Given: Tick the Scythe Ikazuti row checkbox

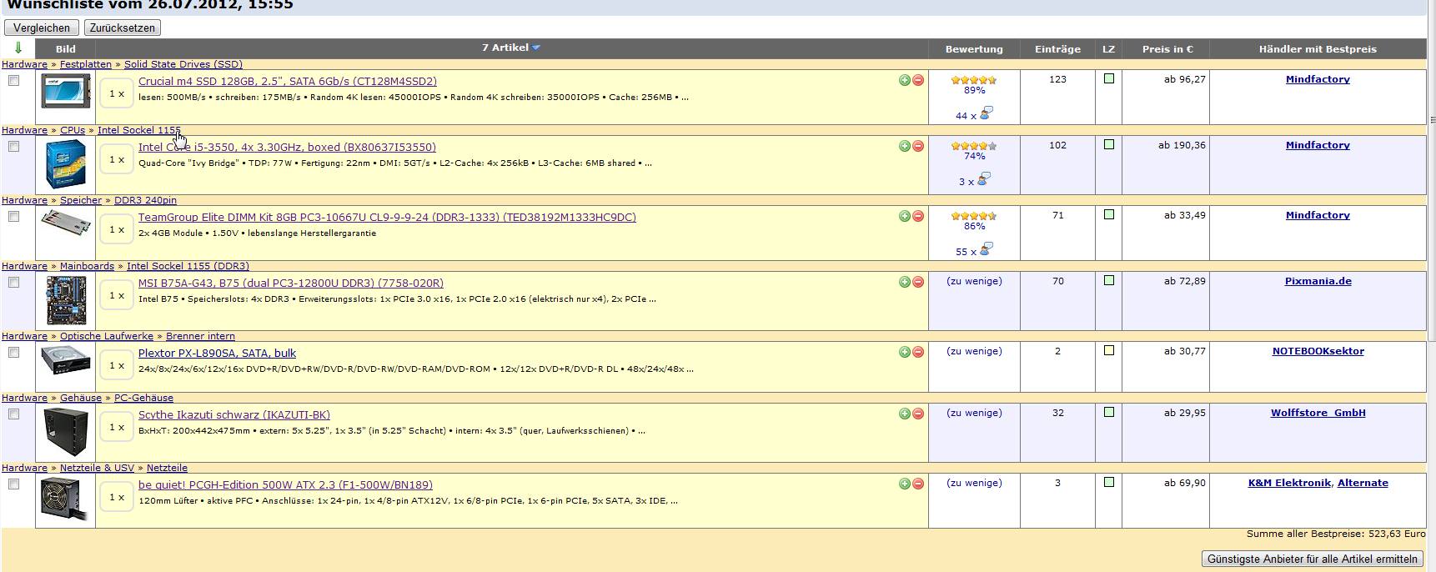Looking at the screenshot, I should 13,414.
